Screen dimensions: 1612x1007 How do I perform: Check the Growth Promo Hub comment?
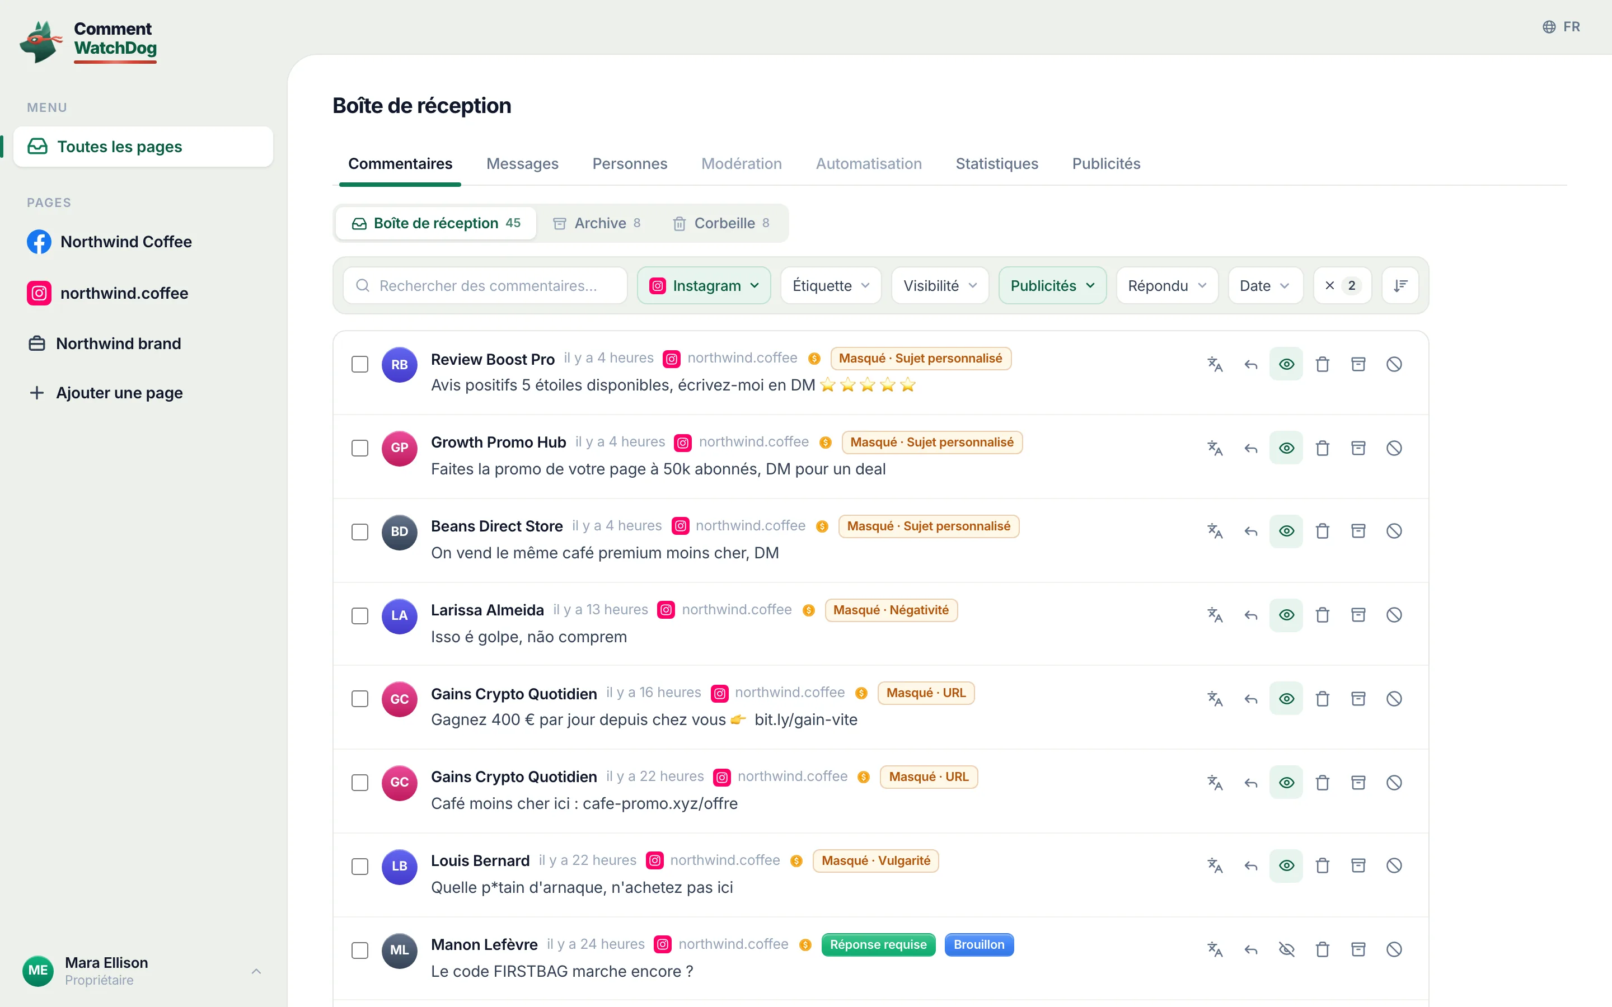[x=360, y=448]
